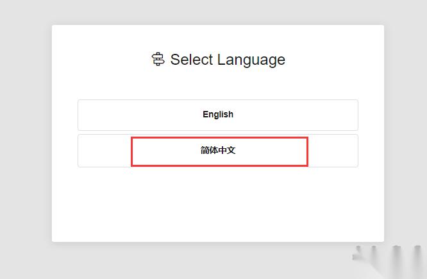The image size is (427, 279).
Task: Click the signpost icon beside Select Language
Action: point(158,60)
